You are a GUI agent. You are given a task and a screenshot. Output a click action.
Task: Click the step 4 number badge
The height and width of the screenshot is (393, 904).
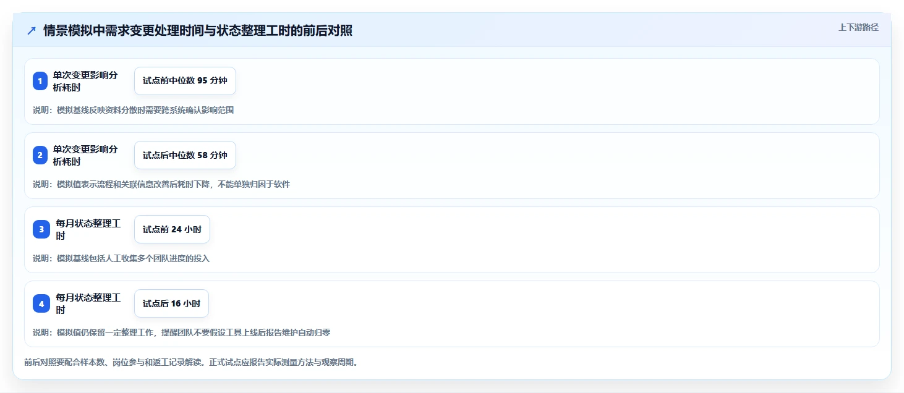41,303
